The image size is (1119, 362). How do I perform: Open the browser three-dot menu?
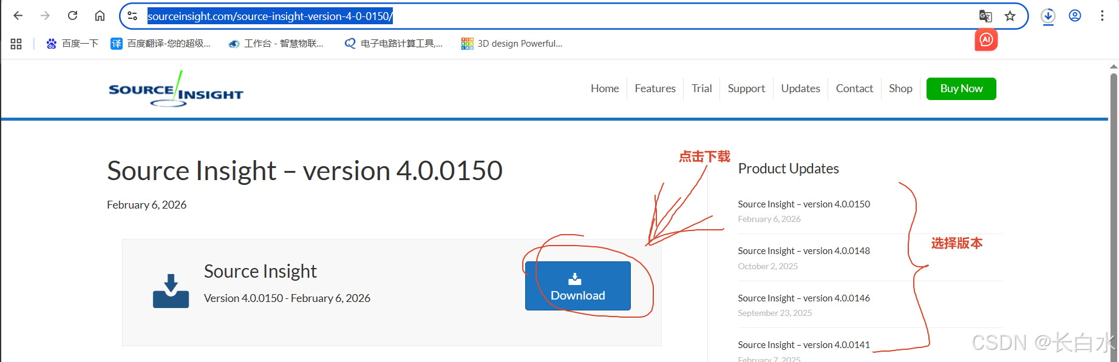pos(1102,16)
